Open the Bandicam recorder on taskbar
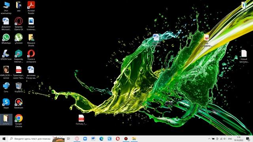The height and width of the screenshot is (142, 253). pos(126,138)
